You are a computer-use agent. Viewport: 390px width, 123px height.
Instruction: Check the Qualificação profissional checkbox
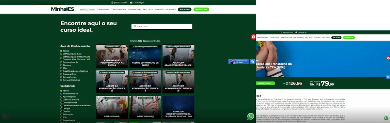(x=61, y=71)
